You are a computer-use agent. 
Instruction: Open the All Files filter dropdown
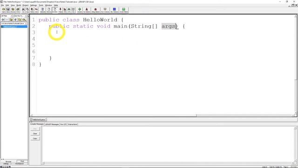(7, 16)
